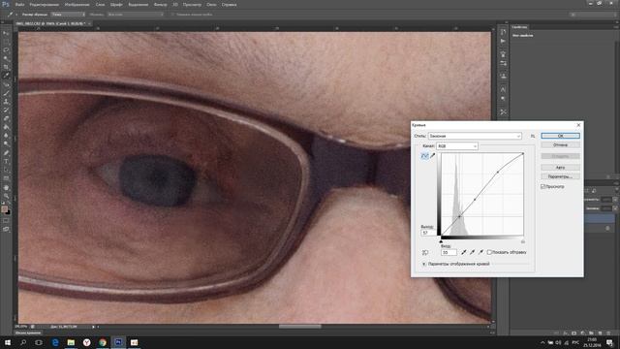Enable Показать обрезку checkbox

(x=489, y=252)
